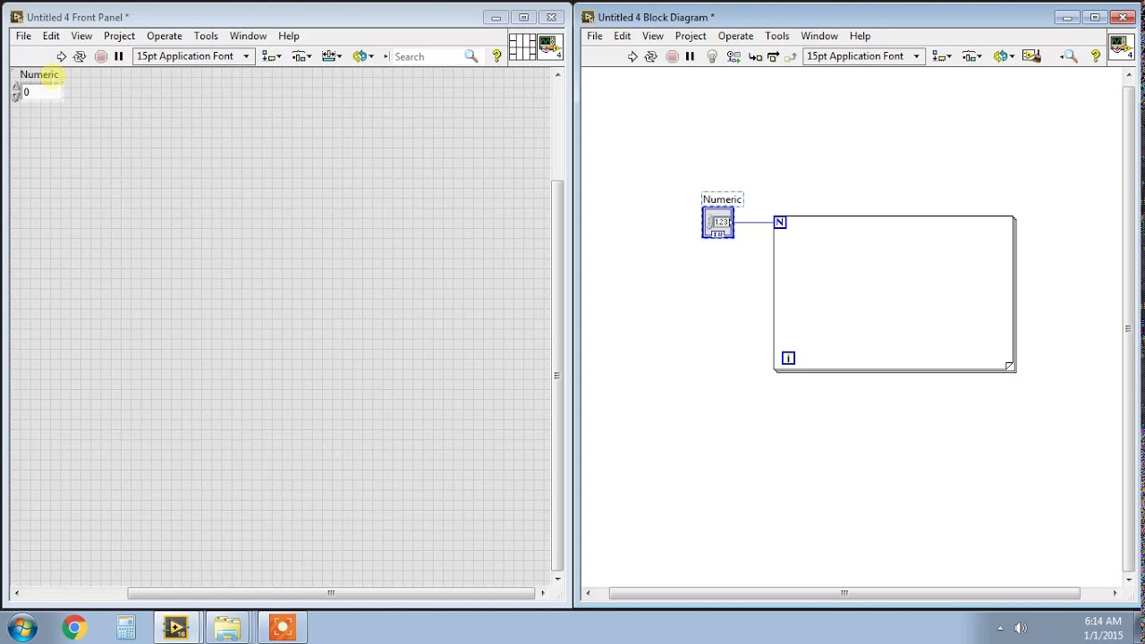Click For Loop iteration terminal i

pyautogui.click(x=788, y=358)
